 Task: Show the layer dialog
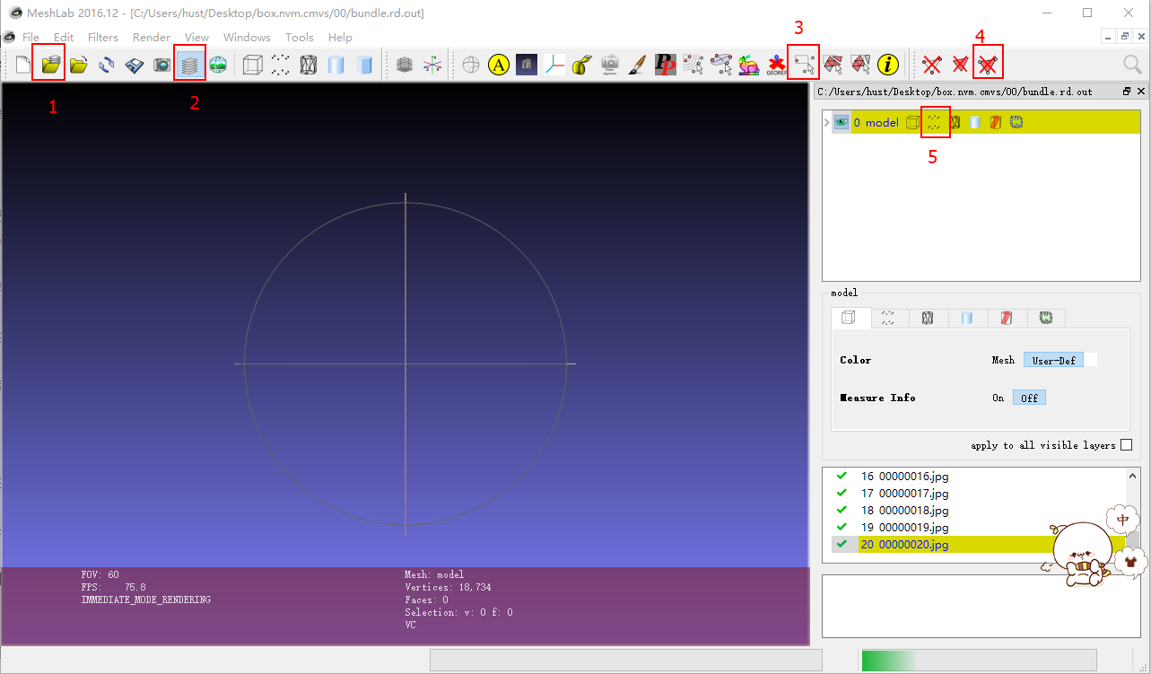tap(189, 64)
